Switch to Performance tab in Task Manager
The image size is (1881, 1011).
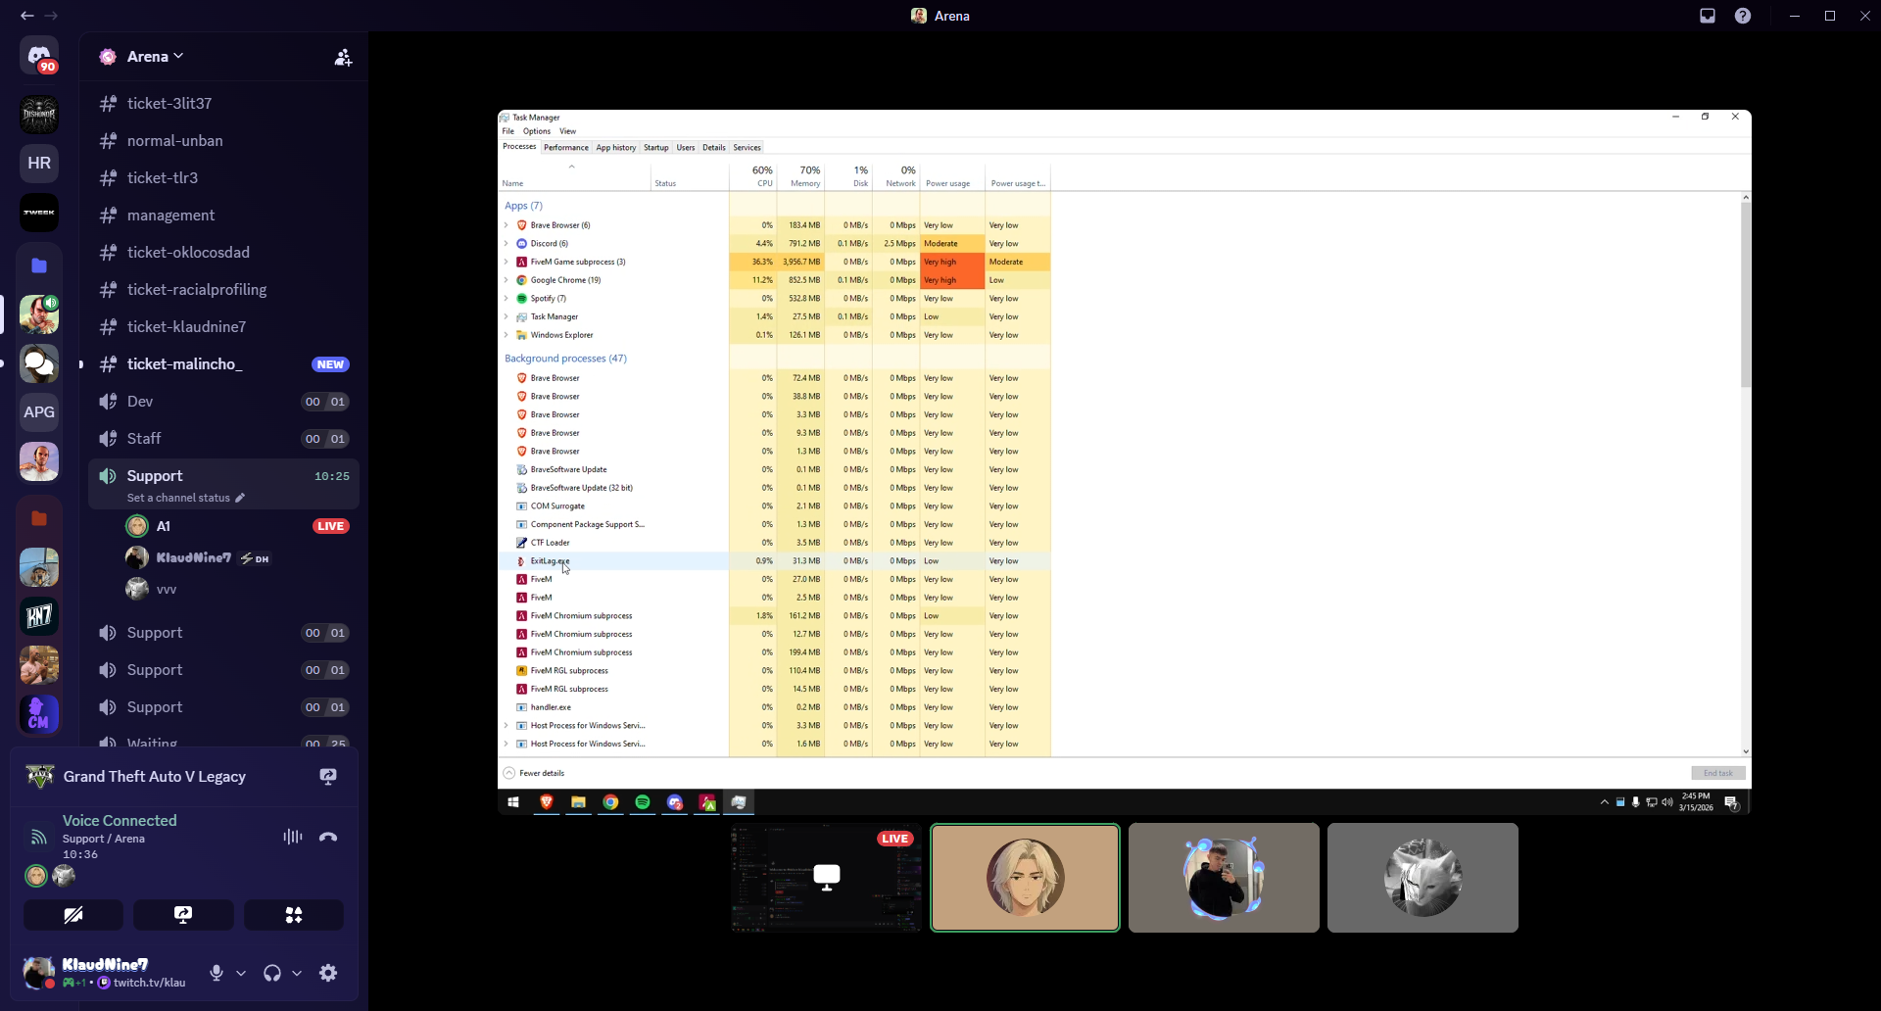[x=566, y=148]
